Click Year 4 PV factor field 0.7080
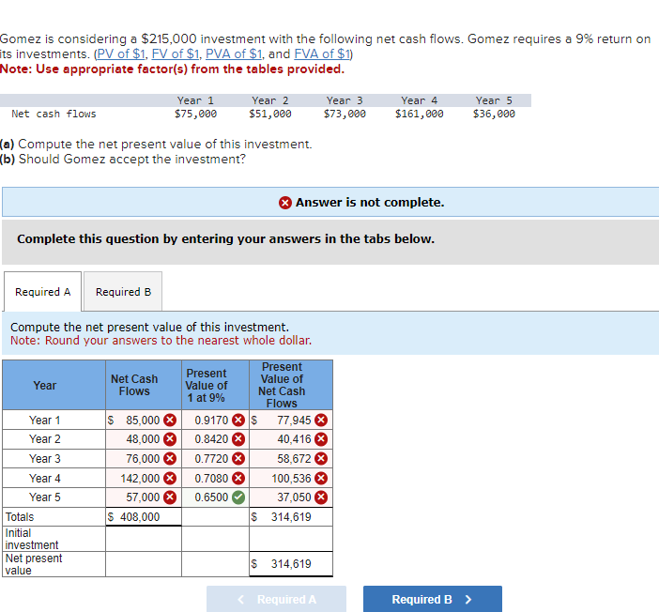 215,479
